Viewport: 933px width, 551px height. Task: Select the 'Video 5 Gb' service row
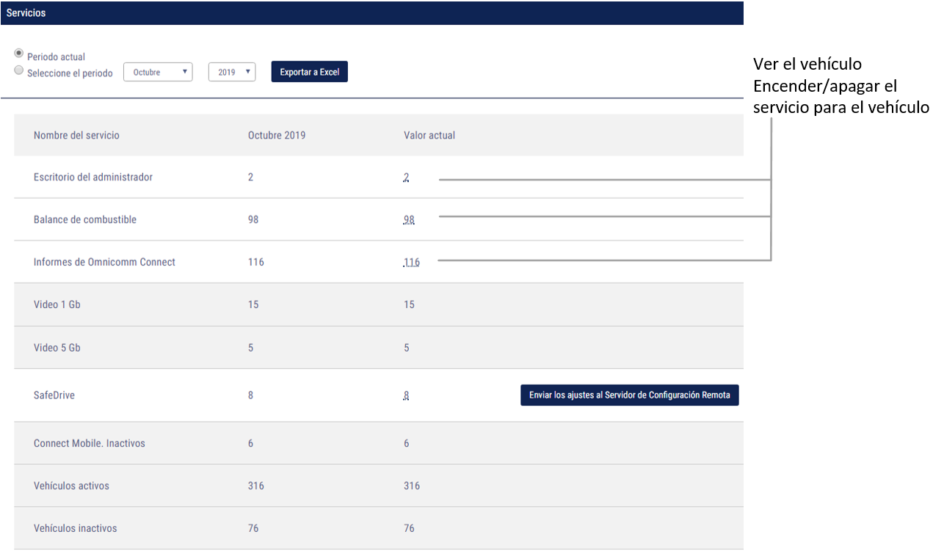click(57, 348)
